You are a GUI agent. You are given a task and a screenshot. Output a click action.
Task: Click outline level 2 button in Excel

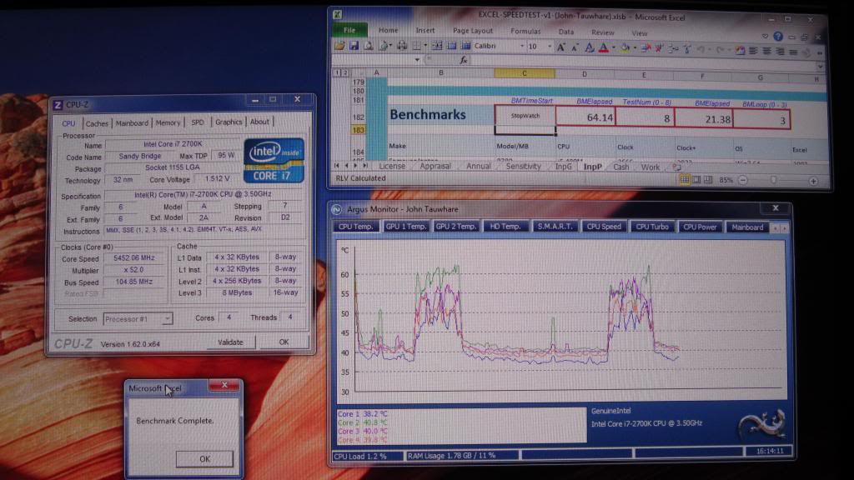pyautogui.click(x=344, y=72)
